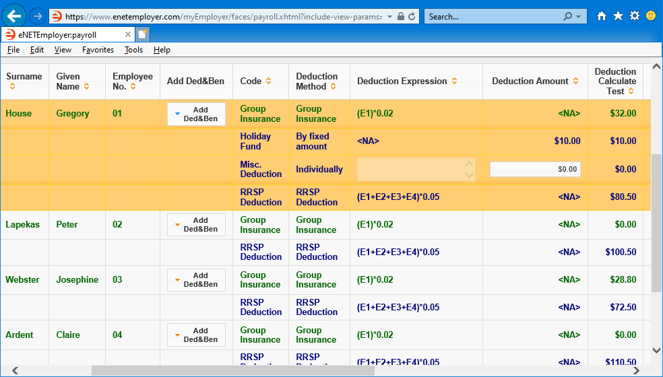This screenshot has height=377, width=663.
Task: Open the Favorites menu
Action: pos(98,50)
